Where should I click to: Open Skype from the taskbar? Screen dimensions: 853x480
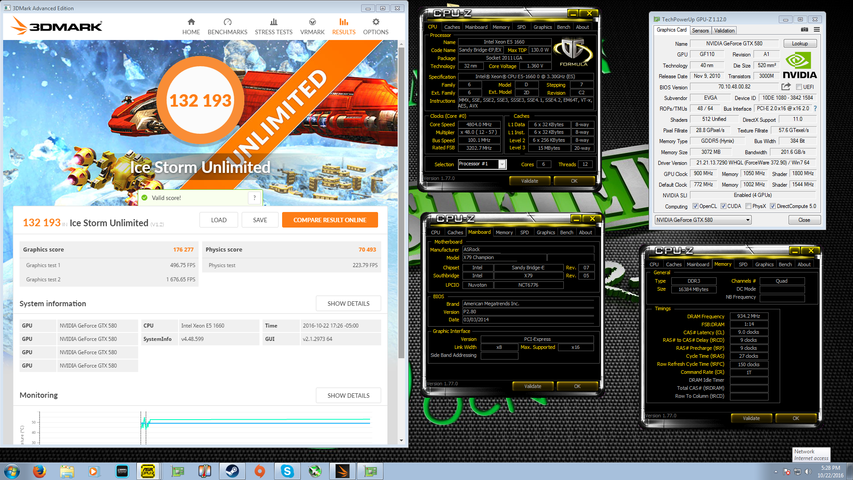(287, 471)
